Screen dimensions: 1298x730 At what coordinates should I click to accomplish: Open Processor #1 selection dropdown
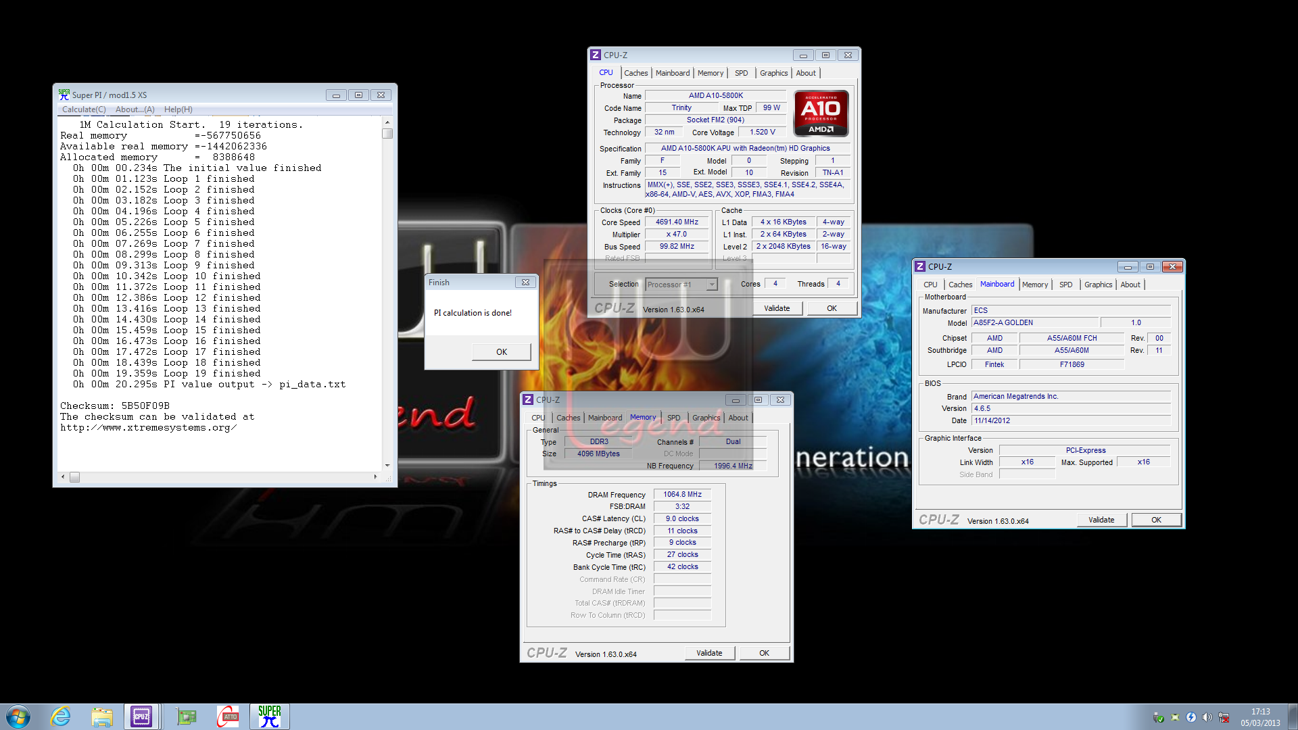pyautogui.click(x=681, y=285)
